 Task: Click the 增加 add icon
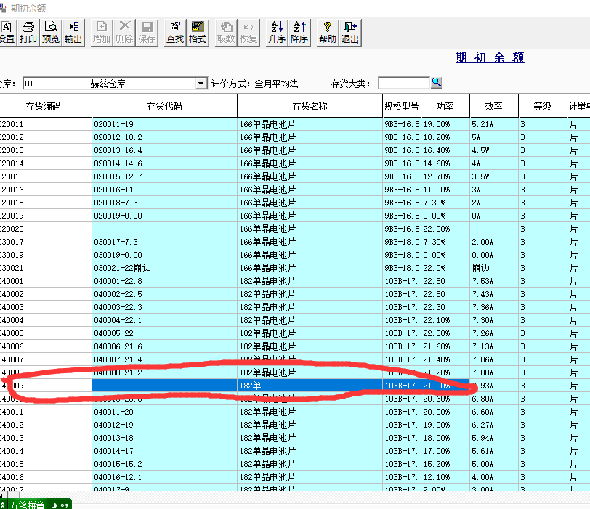pos(102,33)
